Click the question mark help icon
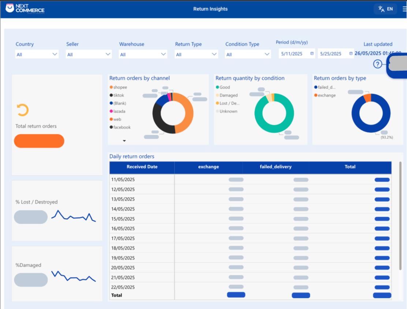 tap(377, 64)
